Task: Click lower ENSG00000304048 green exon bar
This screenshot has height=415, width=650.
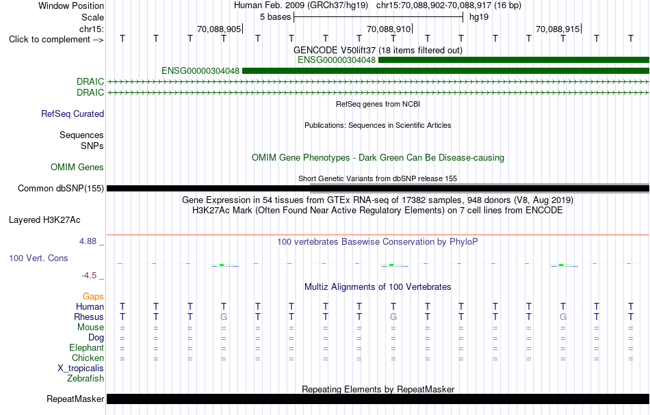Action: [445, 71]
